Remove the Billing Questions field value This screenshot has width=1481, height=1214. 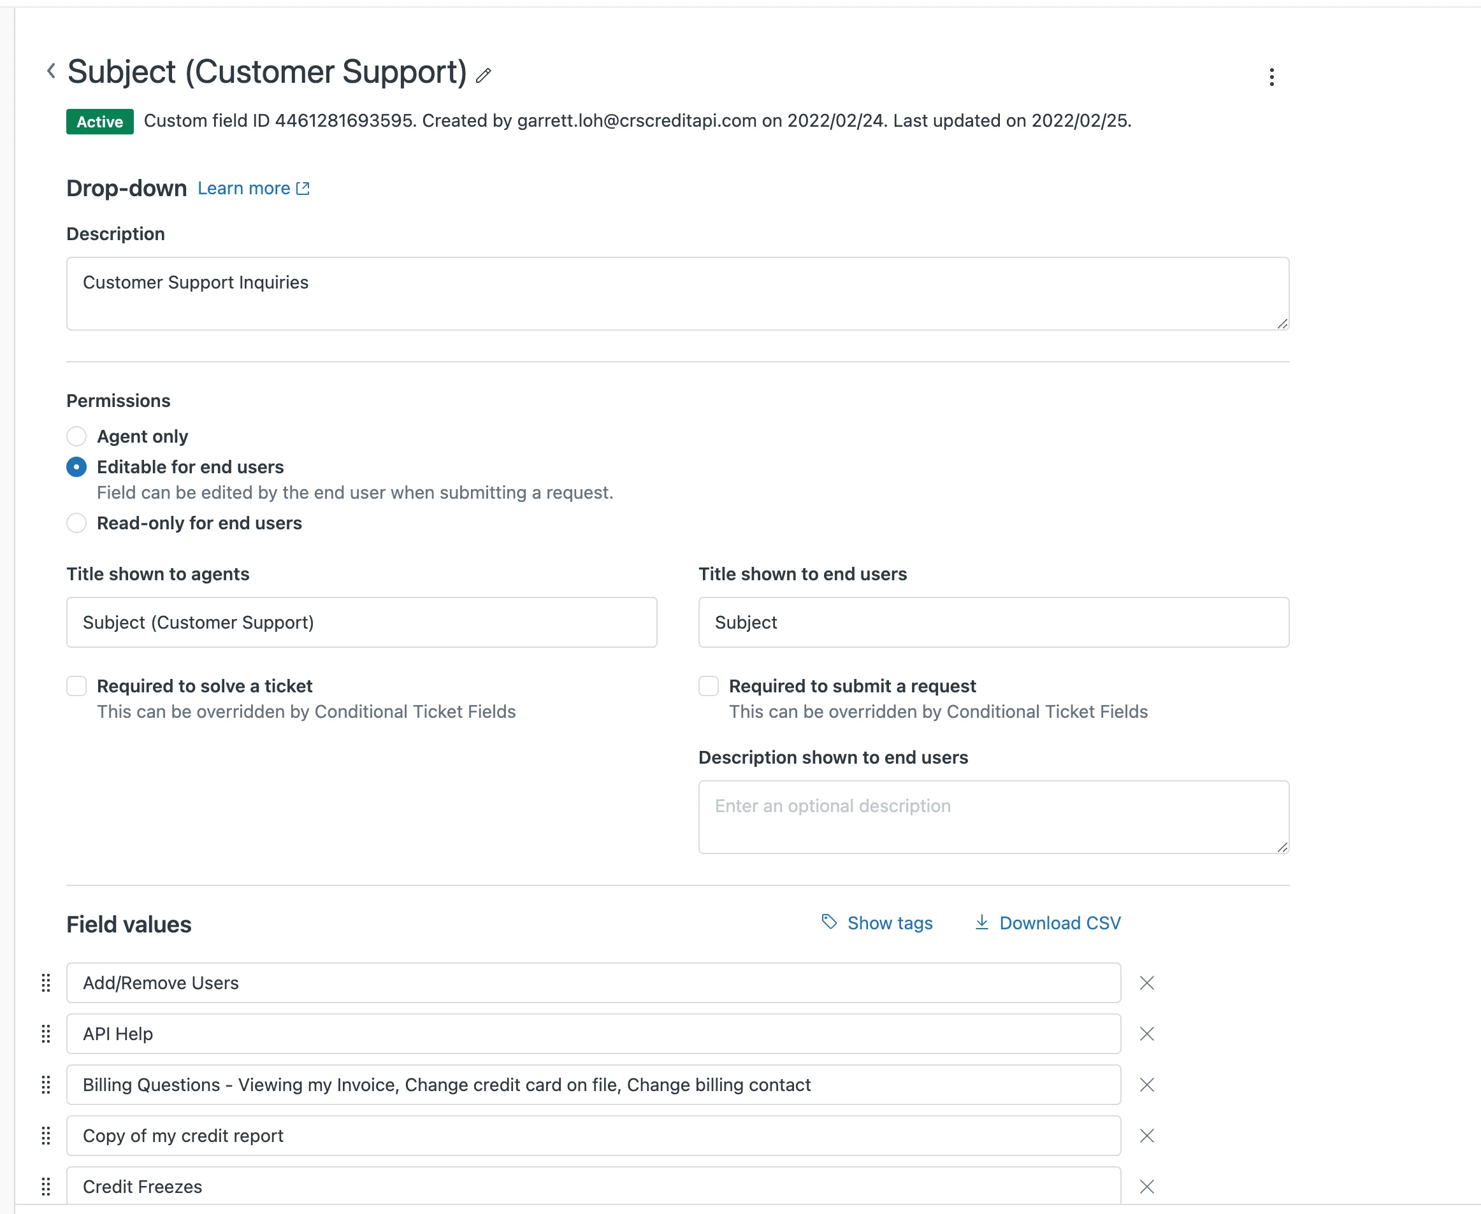tap(1146, 1085)
